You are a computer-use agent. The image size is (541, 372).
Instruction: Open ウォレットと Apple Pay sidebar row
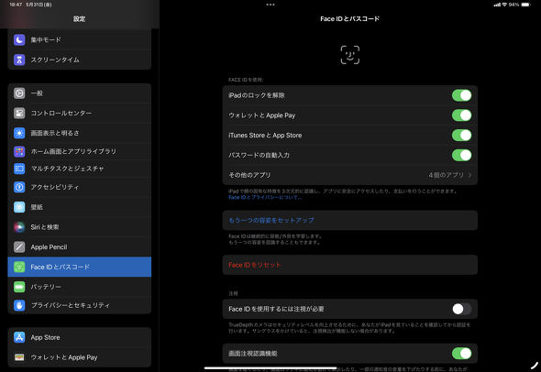pyautogui.click(x=80, y=357)
